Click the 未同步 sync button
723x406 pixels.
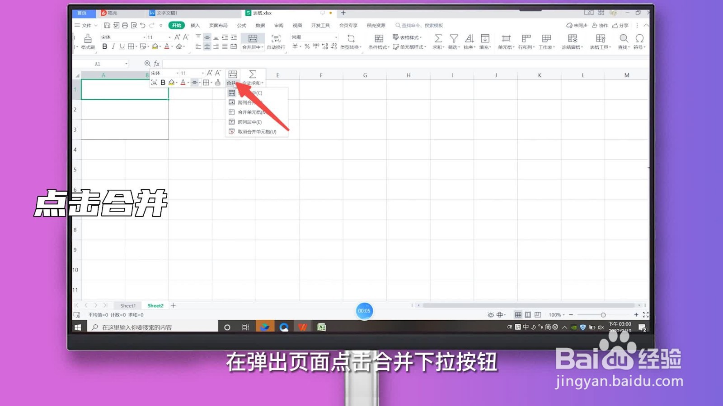click(x=577, y=25)
